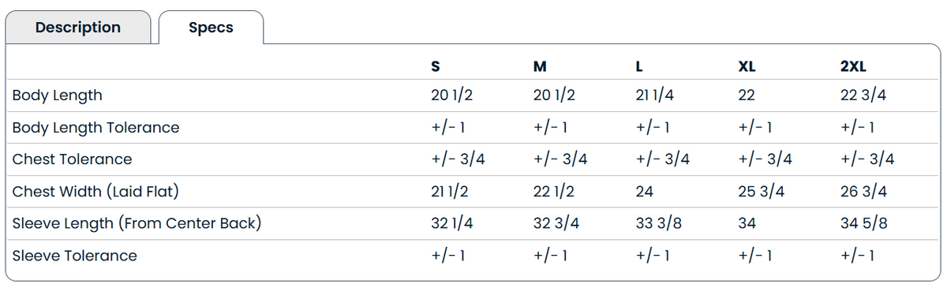
Task: Click the 2XL size column header
Action: click(854, 66)
